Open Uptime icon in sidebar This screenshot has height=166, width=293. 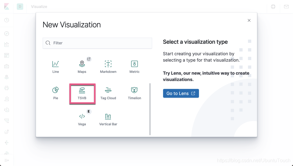pyautogui.click(x=6, y=132)
